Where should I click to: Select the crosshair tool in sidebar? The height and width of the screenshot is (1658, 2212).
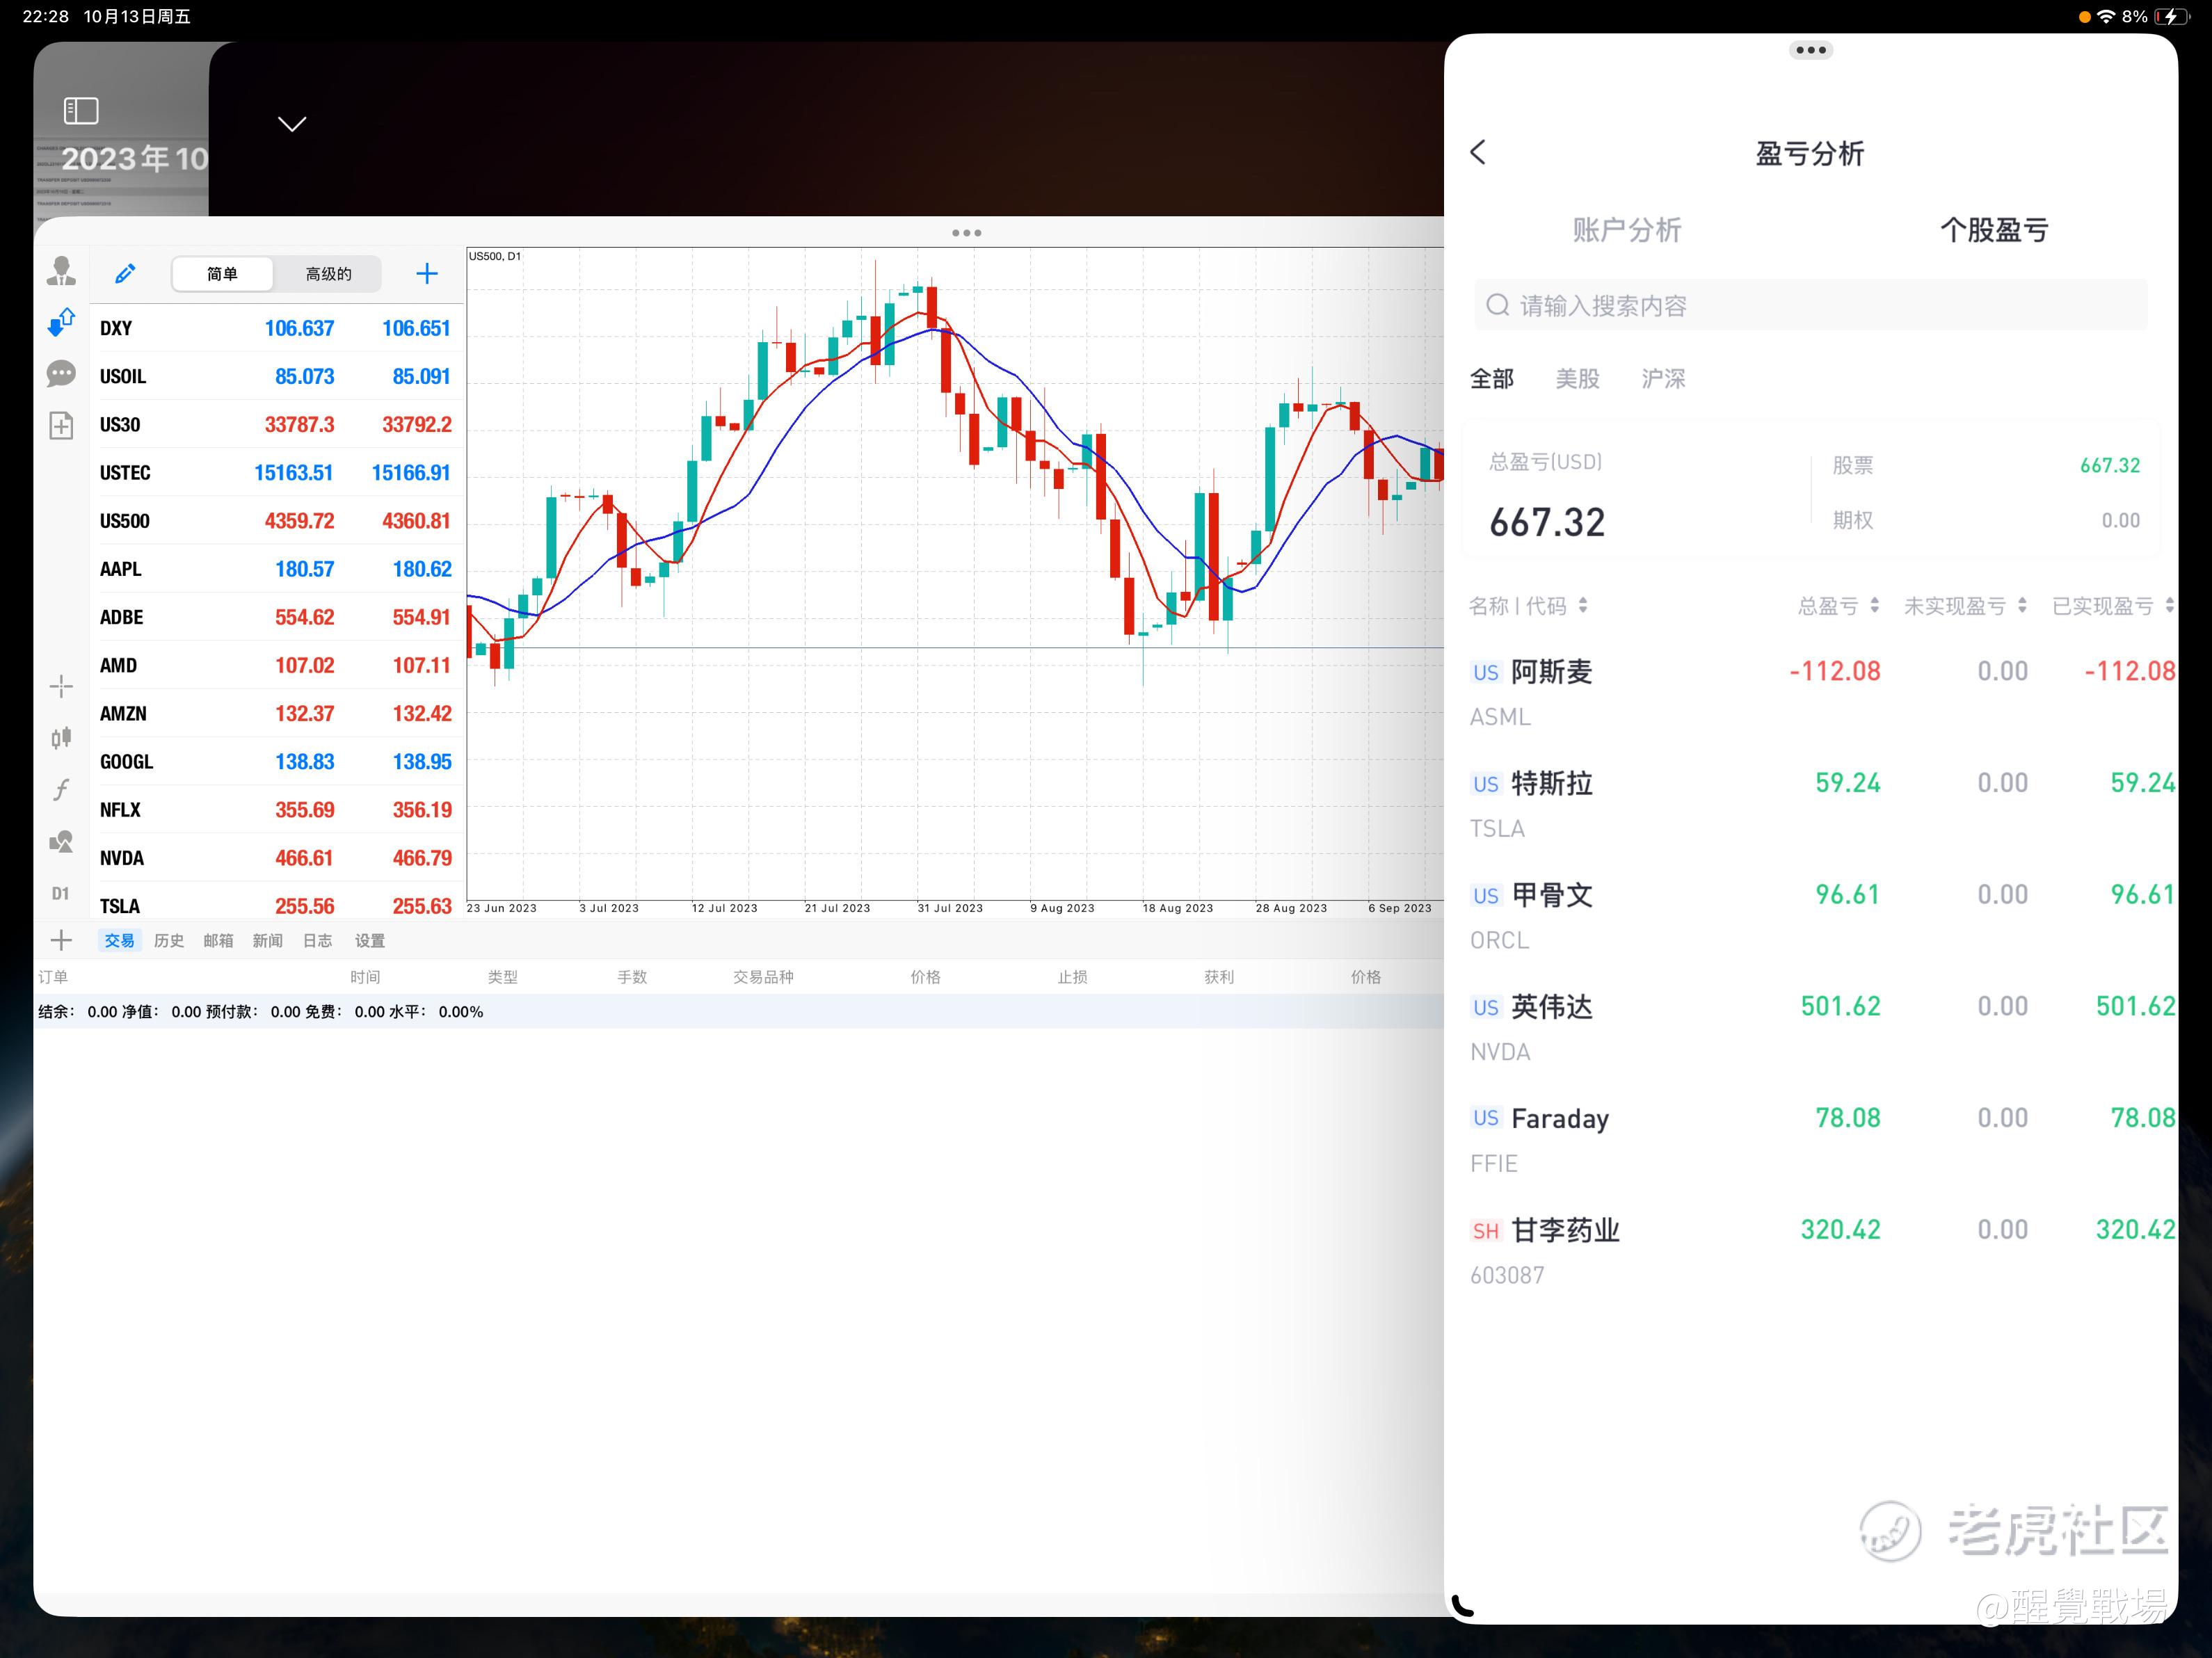click(61, 686)
